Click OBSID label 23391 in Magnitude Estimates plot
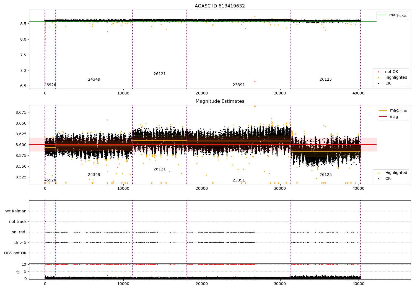Viewport: 415px width, 290px height. coord(239,180)
